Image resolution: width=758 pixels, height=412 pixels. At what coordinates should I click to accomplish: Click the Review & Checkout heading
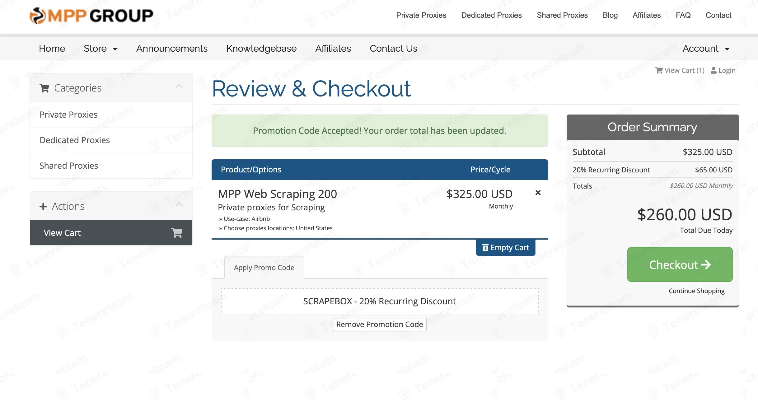(x=311, y=89)
